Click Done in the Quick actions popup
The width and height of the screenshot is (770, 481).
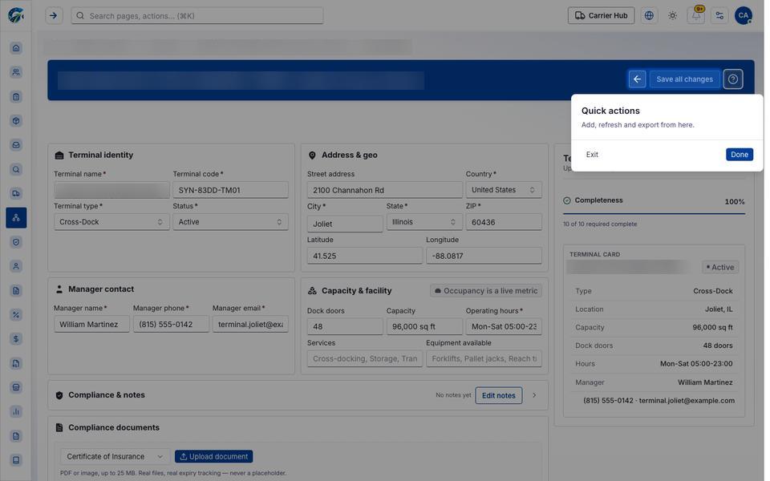739,155
